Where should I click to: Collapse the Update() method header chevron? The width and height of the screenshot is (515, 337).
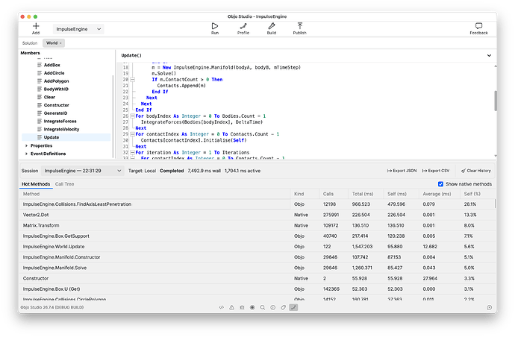pos(489,55)
